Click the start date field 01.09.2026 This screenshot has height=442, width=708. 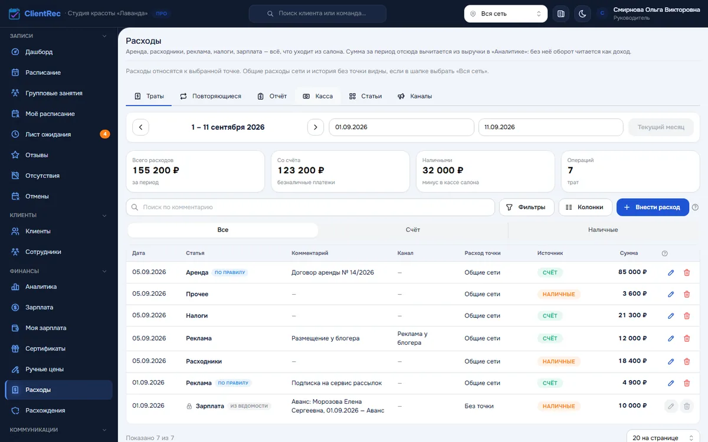coord(401,127)
